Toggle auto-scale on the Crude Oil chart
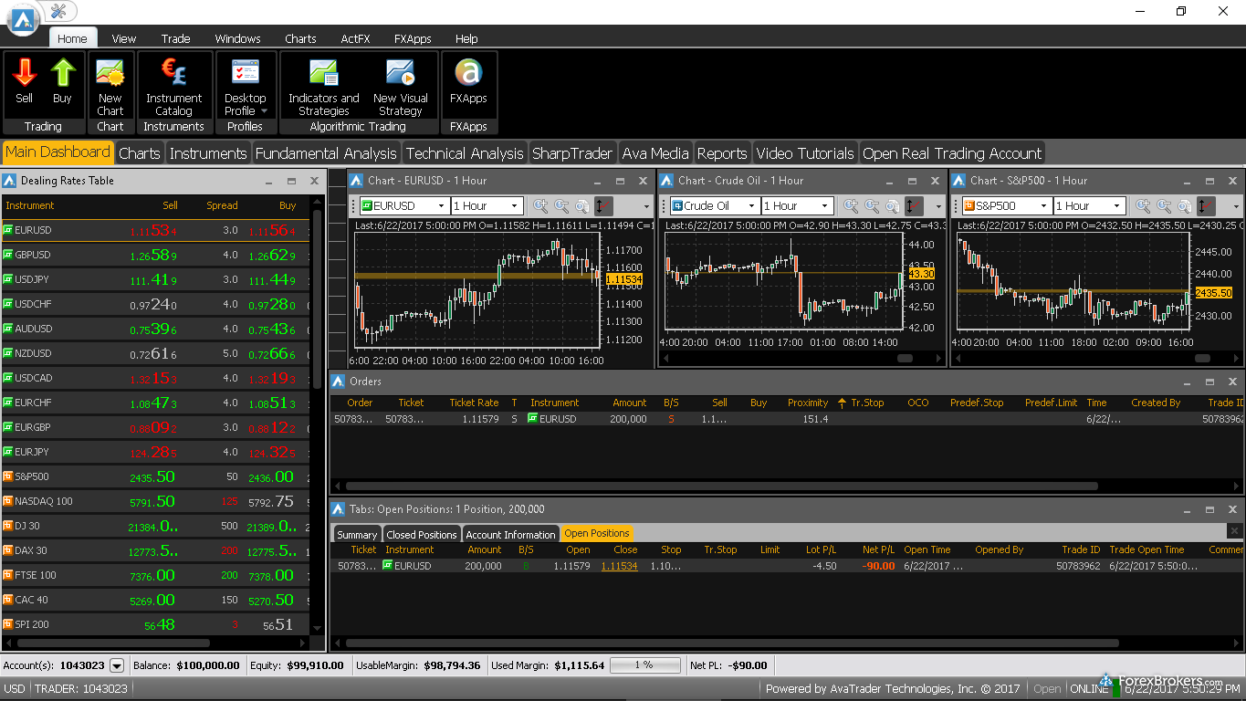The image size is (1246, 701). pyautogui.click(x=915, y=206)
